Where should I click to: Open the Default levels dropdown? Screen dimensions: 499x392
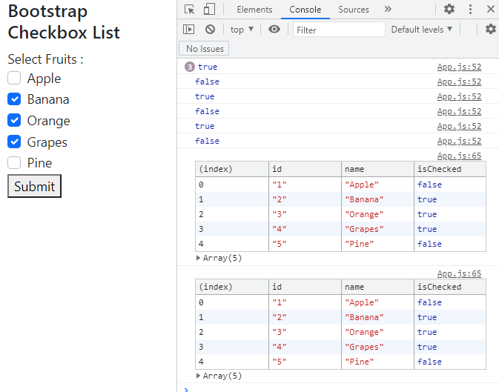(x=422, y=30)
